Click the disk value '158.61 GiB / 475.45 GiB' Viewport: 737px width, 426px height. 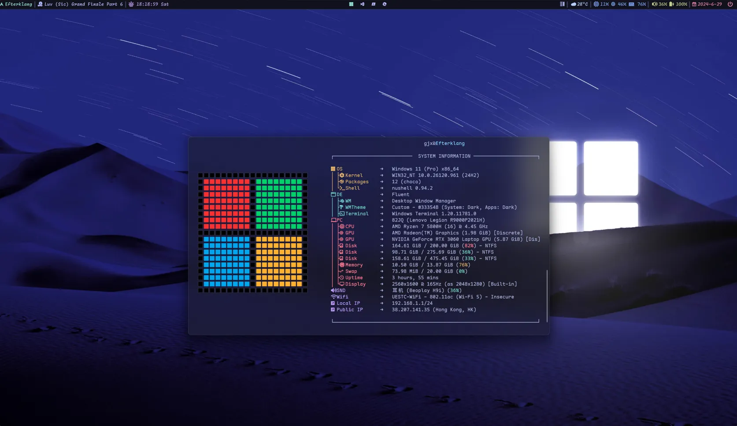click(x=425, y=259)
